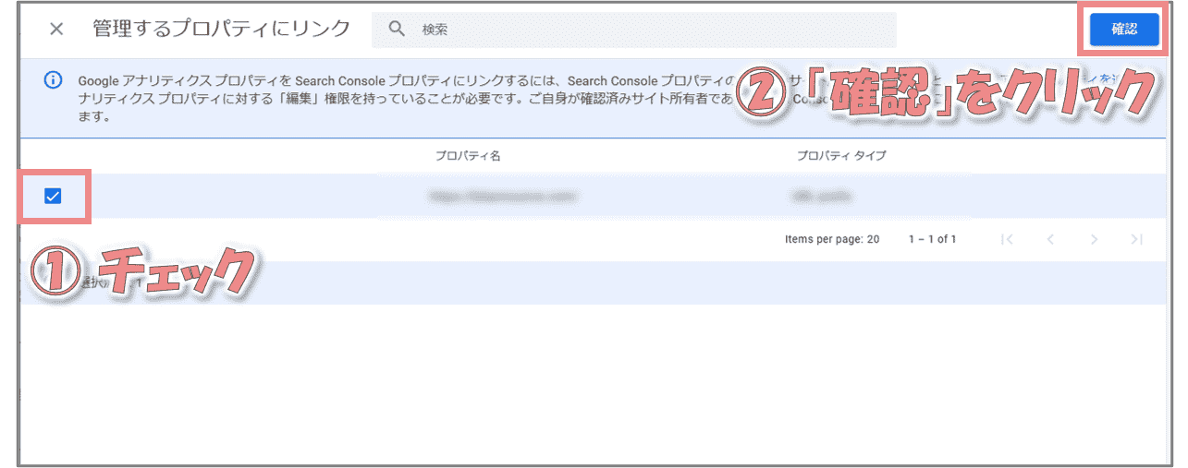Screen dimensions: 1188x468
Task: Uncheck the selected property row checkbox
Action: [53, 196]
